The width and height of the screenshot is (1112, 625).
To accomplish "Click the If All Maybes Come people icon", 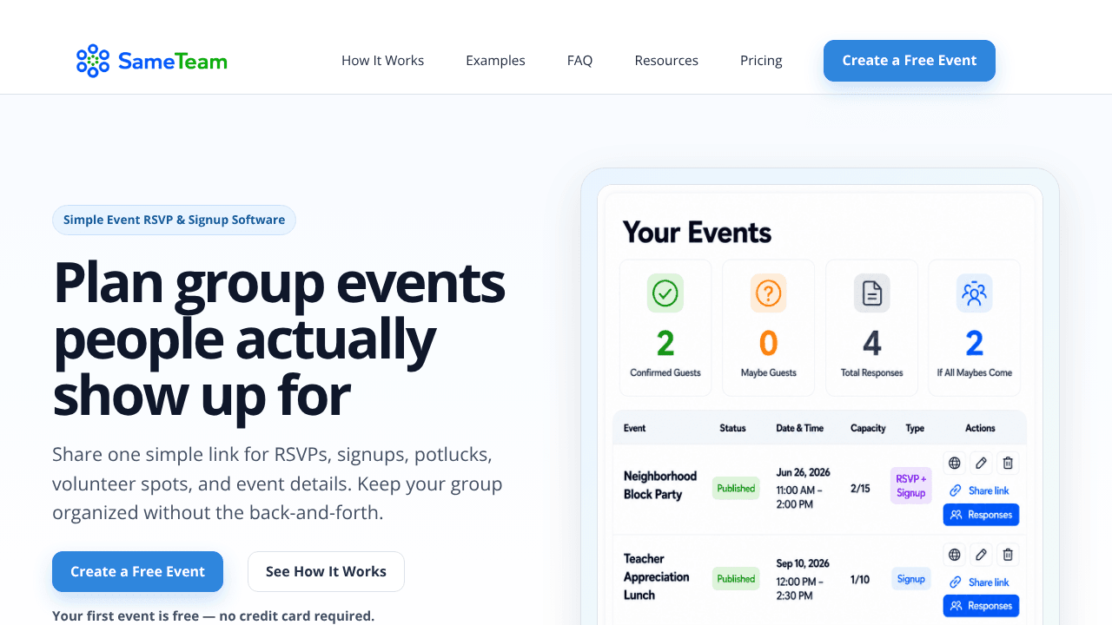I will pos(975,293).
